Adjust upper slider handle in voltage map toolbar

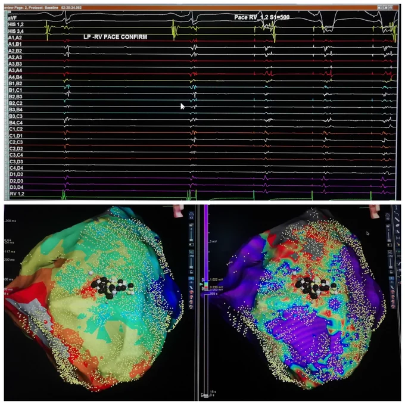(x=389, y=241)
